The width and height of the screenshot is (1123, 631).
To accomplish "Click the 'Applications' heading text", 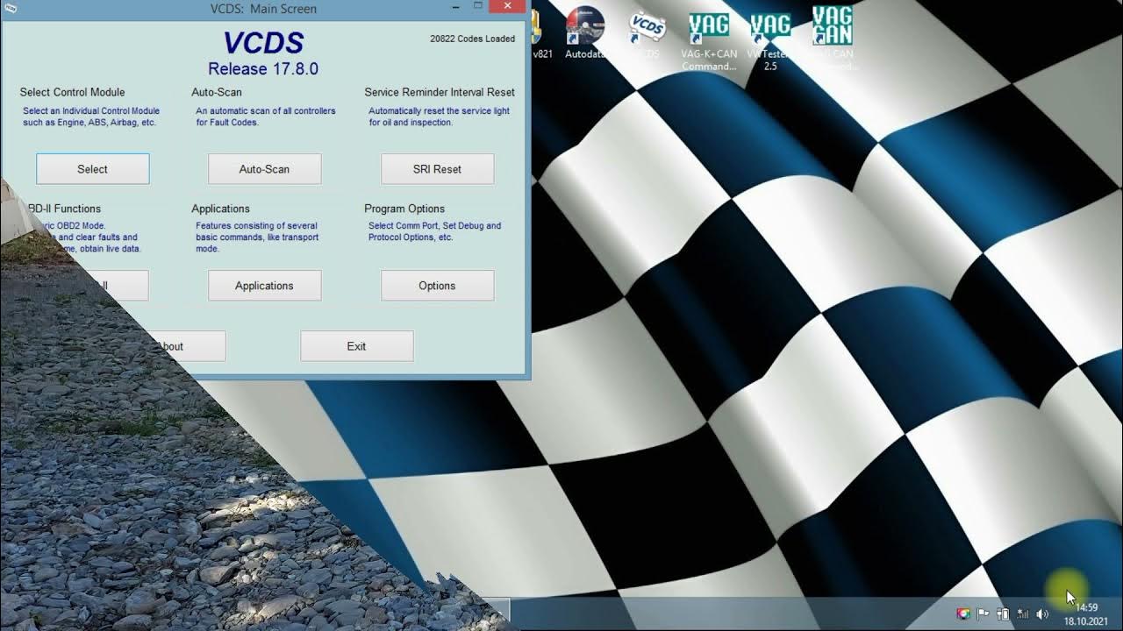I will [x=221, y=209].
